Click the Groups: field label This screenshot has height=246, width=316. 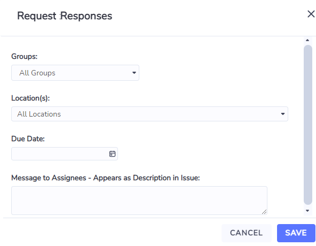click(x=25, y=57)
